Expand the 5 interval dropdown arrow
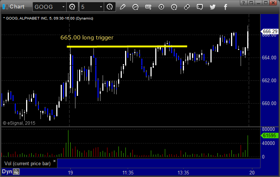The width and height of the screenshot is (280, 177). (x=101, y=7)
